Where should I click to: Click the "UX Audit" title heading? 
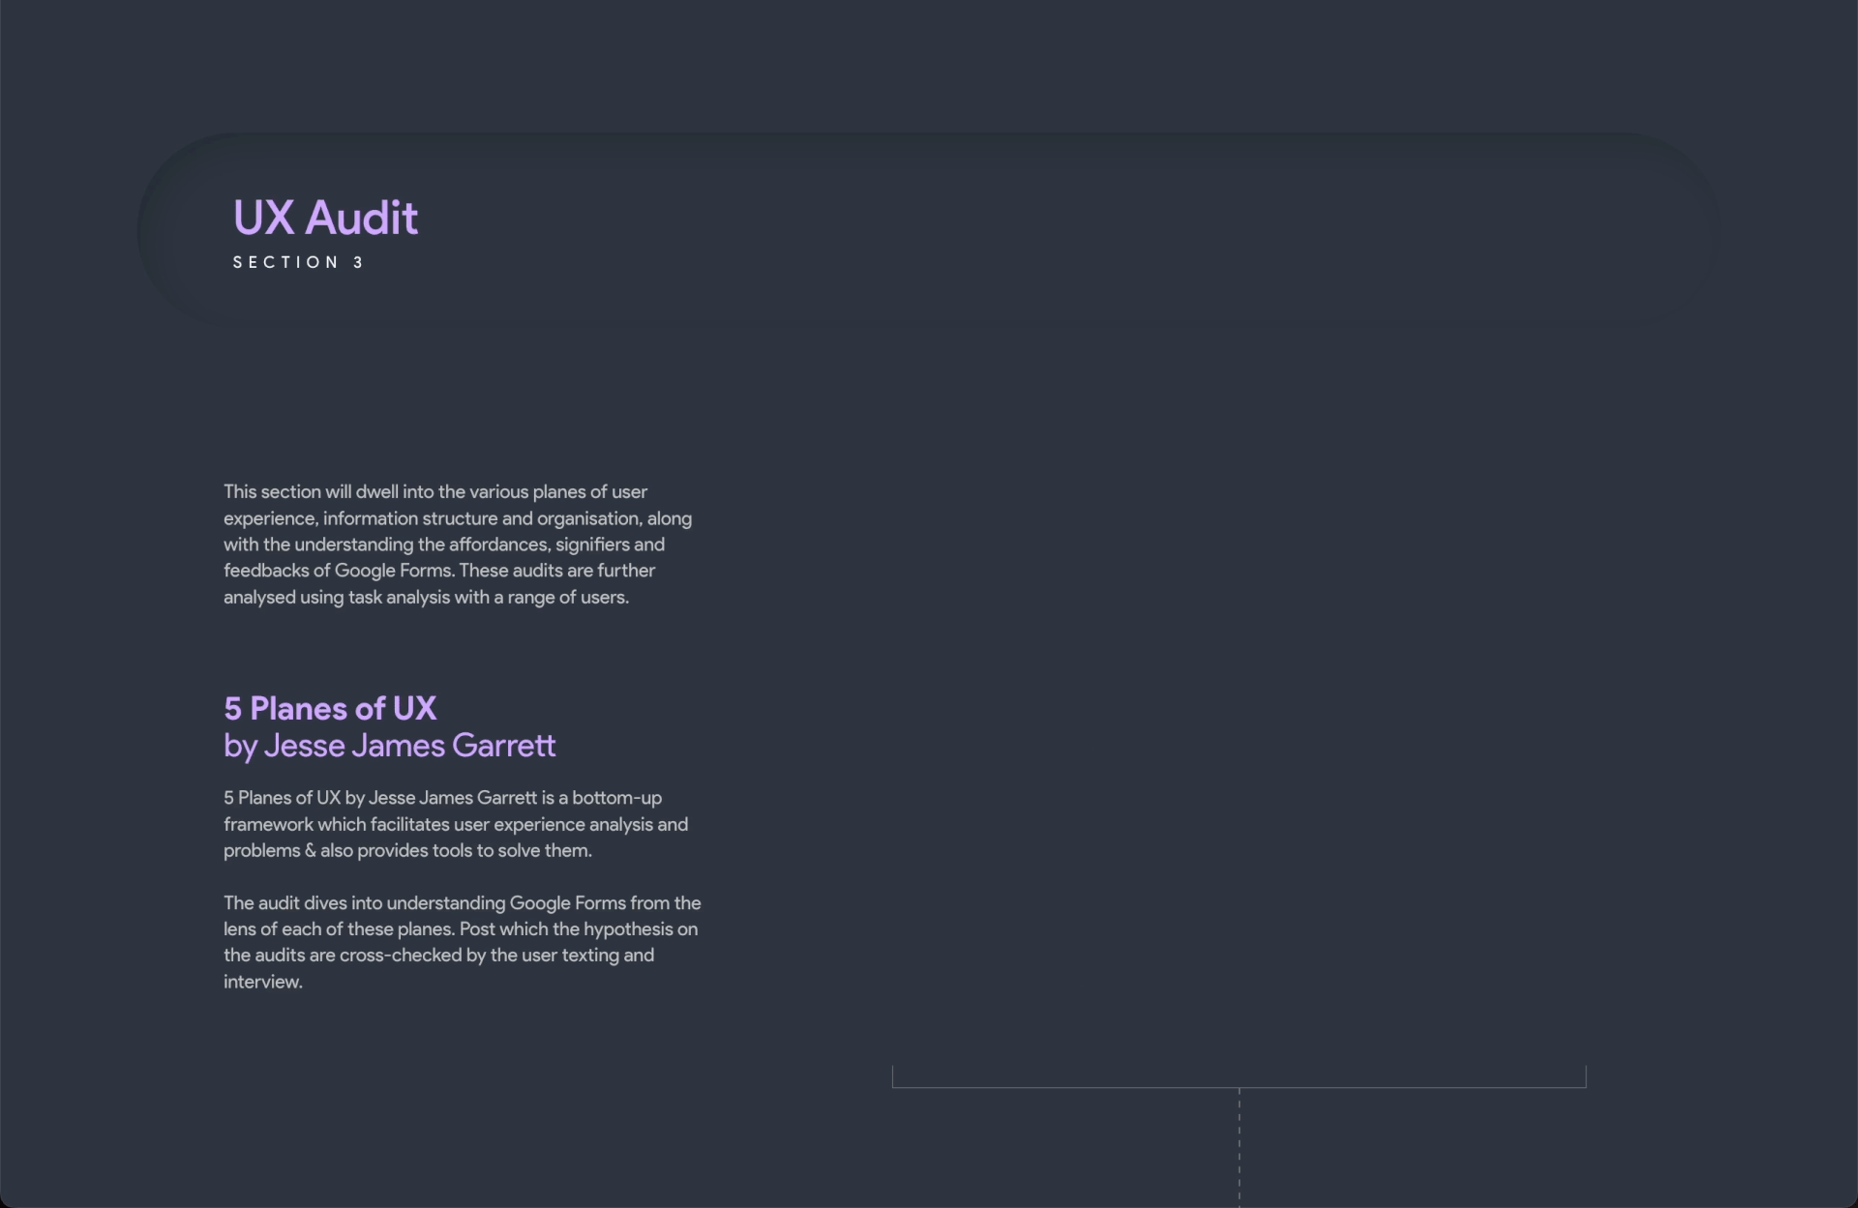325,218
